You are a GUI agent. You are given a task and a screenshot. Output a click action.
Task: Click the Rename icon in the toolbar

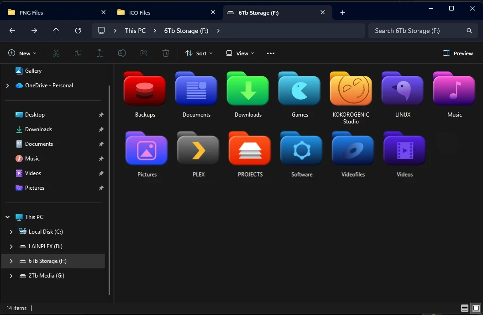pyautogui.click(x=122, y=53)
